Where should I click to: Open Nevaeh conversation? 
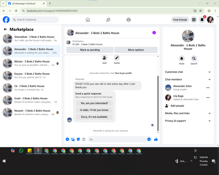coord(31,112)
